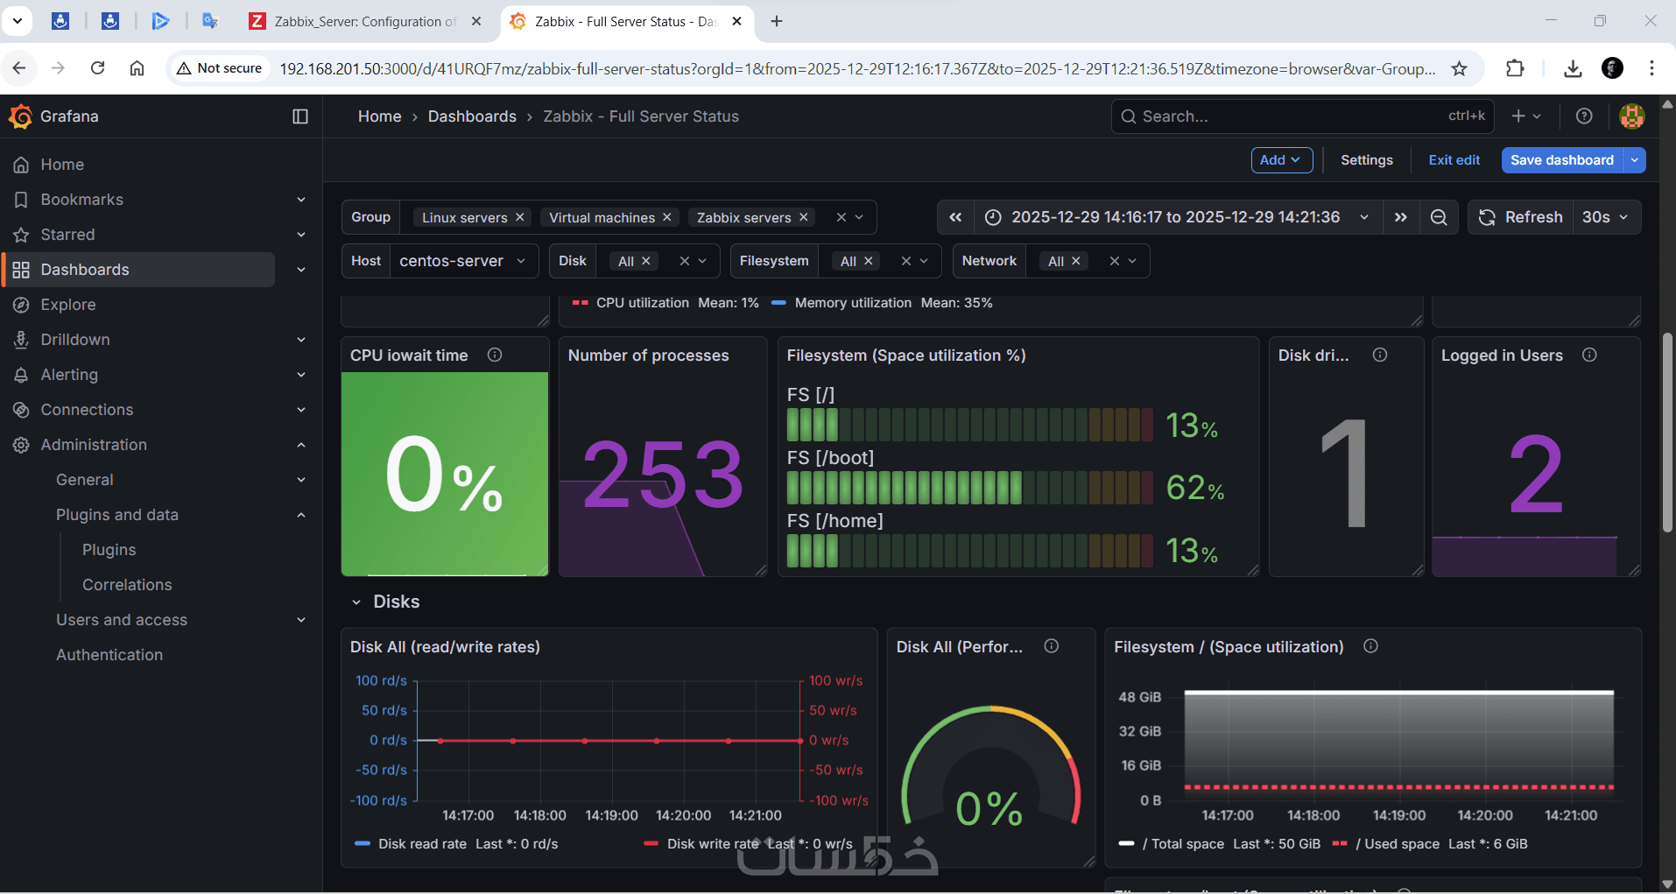
Task: Open the plus New menu in header
Action: 1525,116
